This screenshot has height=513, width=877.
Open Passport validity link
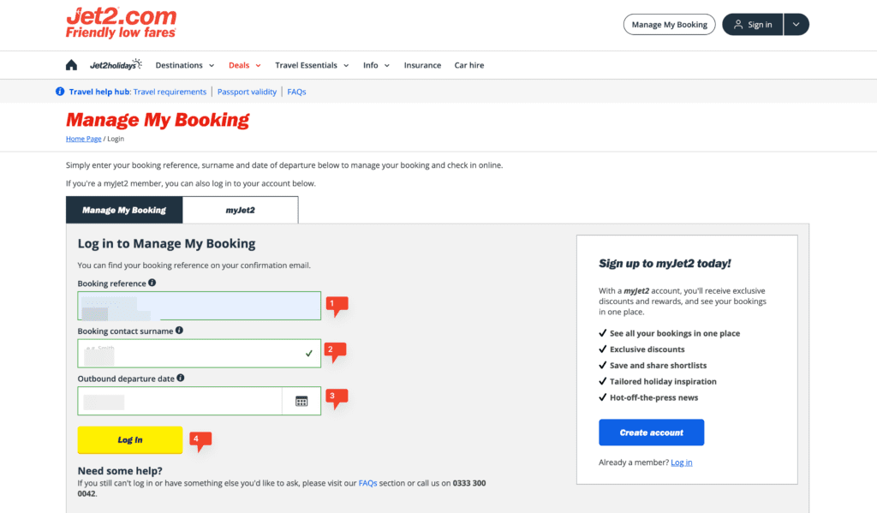coord(247,92)
